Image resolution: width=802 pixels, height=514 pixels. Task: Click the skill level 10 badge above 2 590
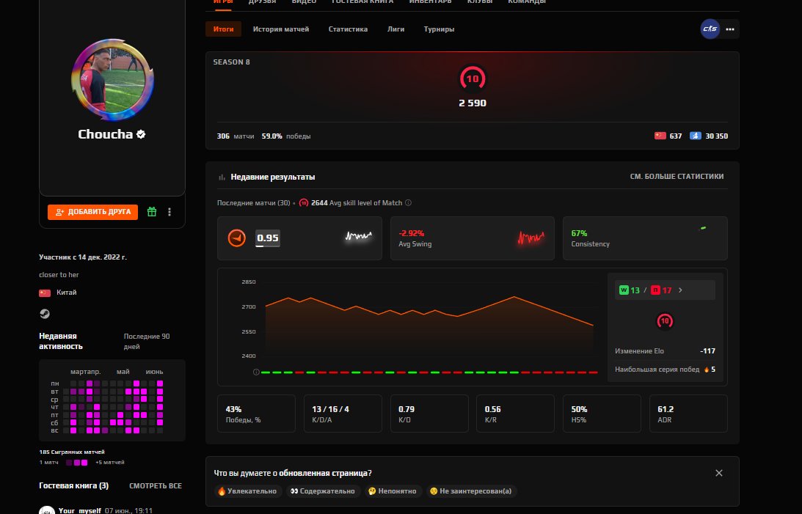(x=472, y=78)
